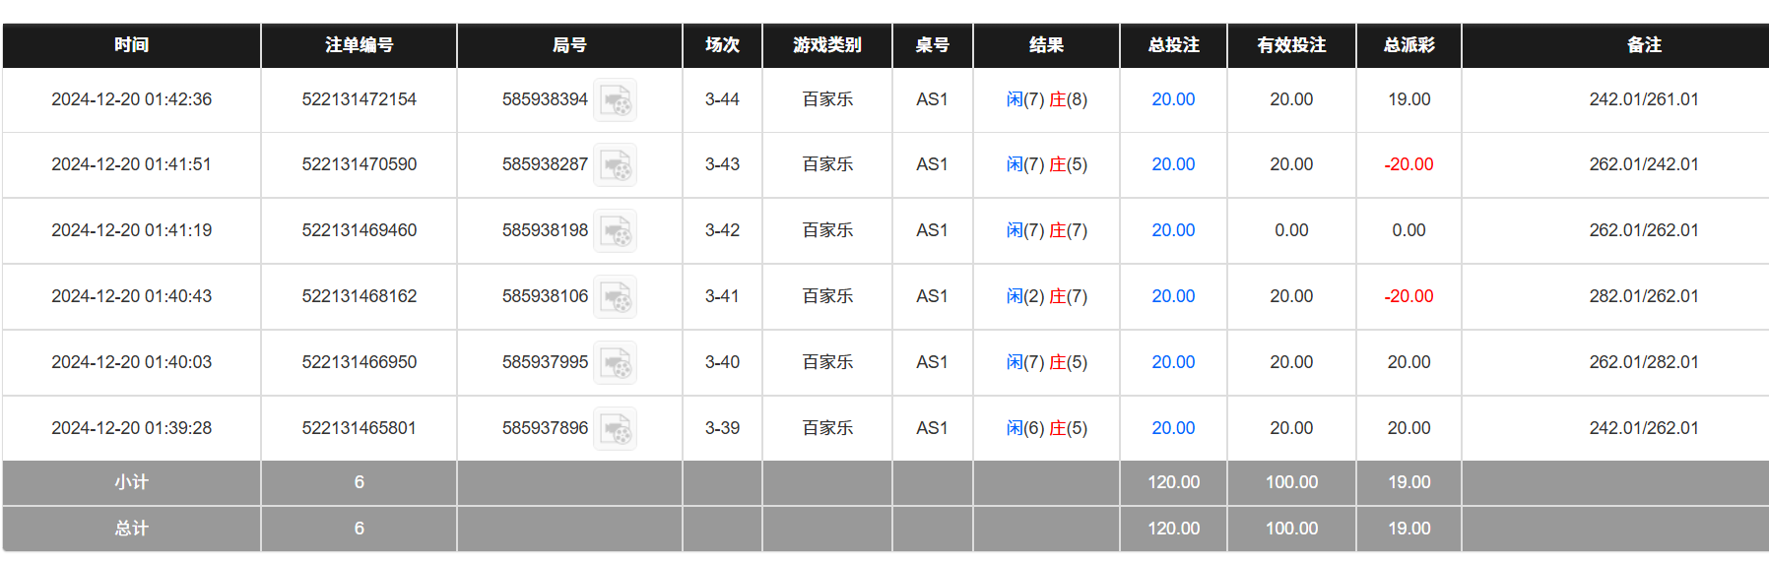The width and height of the screenshot is (1769, 562).
Task: Click total bet 20.00 link for round 3-40
Action: point(1173,362)
